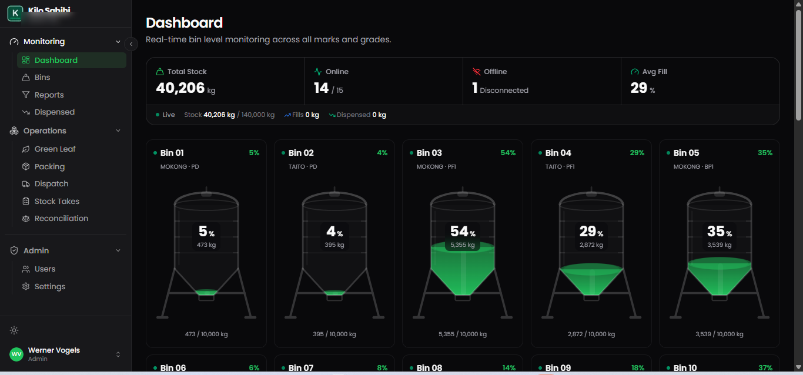Click the 40,206 kg total stock value
The height and width of the screenshot is (375, 803).
coord(187,89)
